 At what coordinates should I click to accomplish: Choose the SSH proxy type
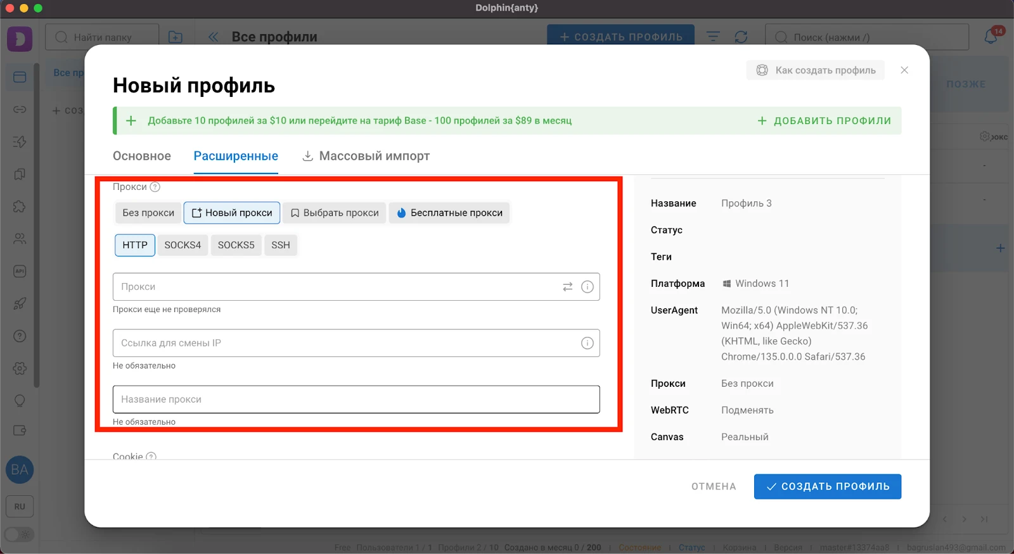click(281, 245)
